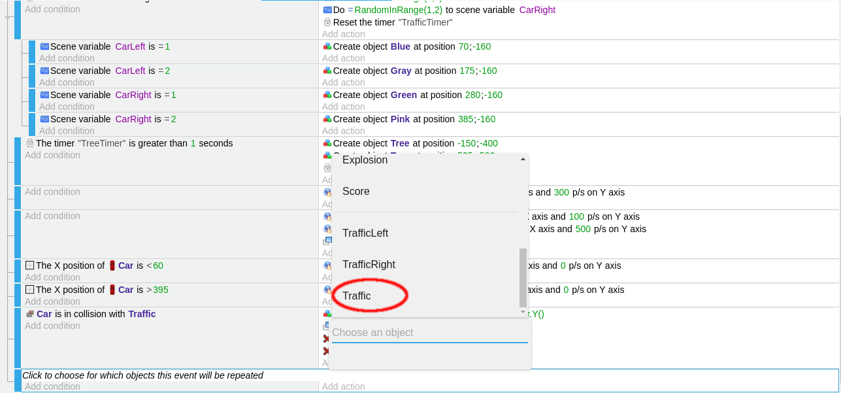
Task: Pick TrafficRight from the object dropdown
Action: point(369,265)
